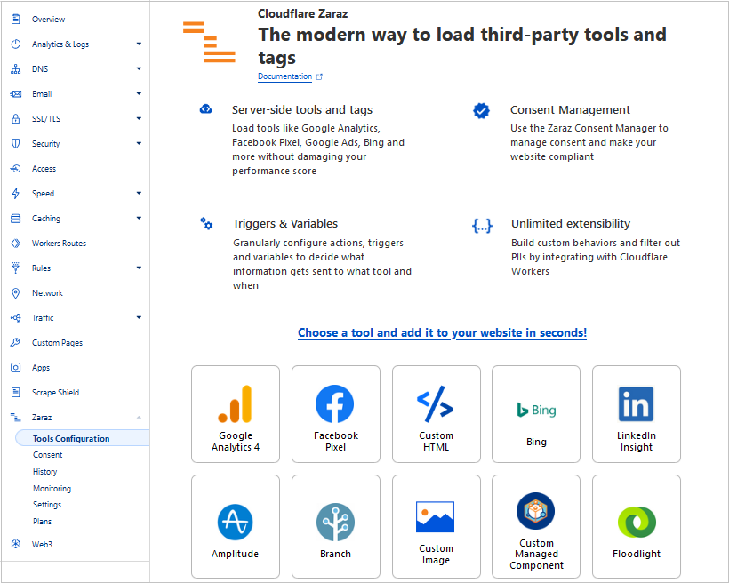
Task: Expand the Rules menu arrow
Action: click(x=139, y=268)
